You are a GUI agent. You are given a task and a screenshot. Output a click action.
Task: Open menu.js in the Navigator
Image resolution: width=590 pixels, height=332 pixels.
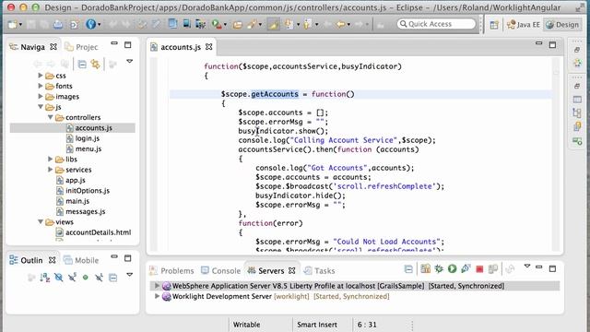[x=88, y=149]
